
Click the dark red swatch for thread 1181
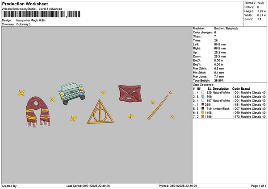click(203, 104)
